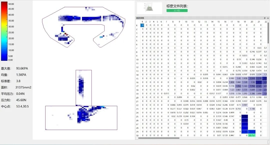
Task: Click the 0.00 color scale label
Action: pyautogui.click(x=10, y=60)
